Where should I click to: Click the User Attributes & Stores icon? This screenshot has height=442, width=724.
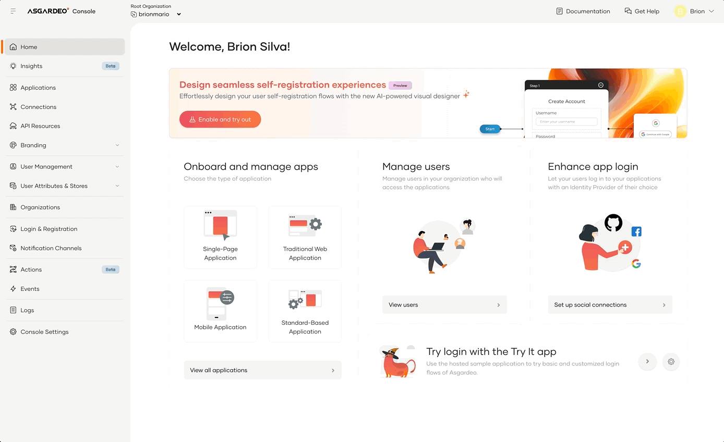13,186
